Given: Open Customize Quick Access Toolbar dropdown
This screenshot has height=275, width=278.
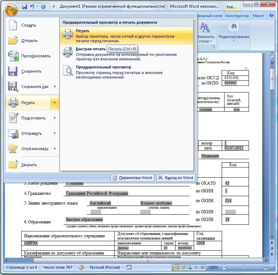Looking at the screenshot, I should [54, 7].
